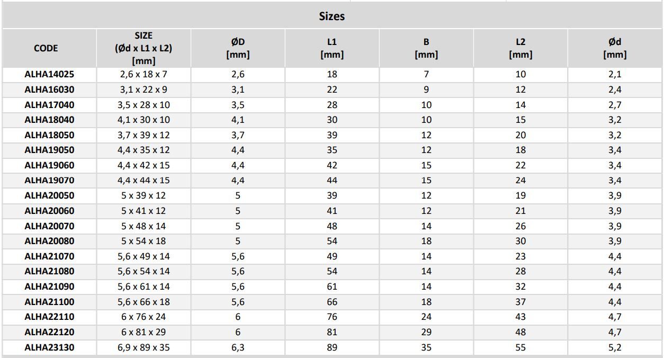Select the size cell 6 x 76 x 24
This screenshot has height=358, width=664.
tap(143, 317)
